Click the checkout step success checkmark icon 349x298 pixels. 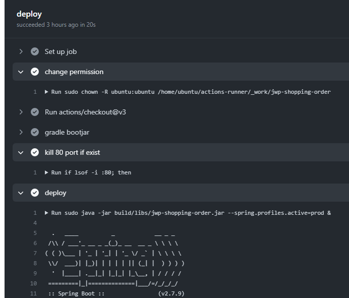tap(35, 112)
